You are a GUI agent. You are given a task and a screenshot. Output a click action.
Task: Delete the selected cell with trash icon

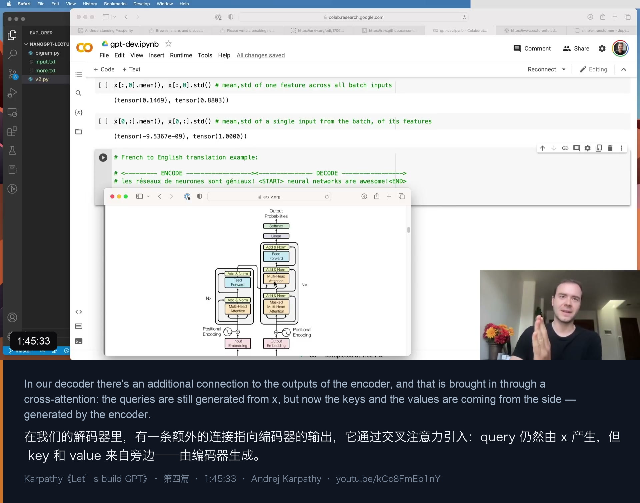coord(610,148)
